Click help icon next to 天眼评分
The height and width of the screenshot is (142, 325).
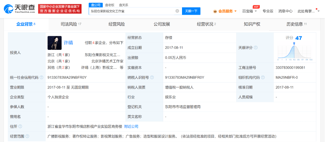pyautogui.click(x=256, y=48)
